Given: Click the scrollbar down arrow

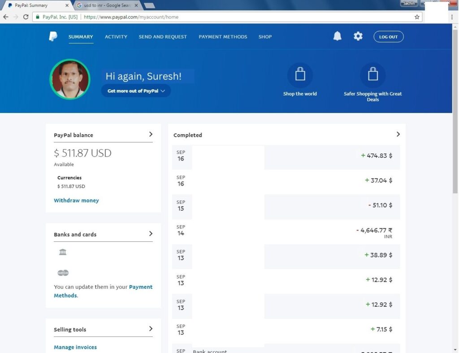Looking at the screenshot, I should pos(455,350).
